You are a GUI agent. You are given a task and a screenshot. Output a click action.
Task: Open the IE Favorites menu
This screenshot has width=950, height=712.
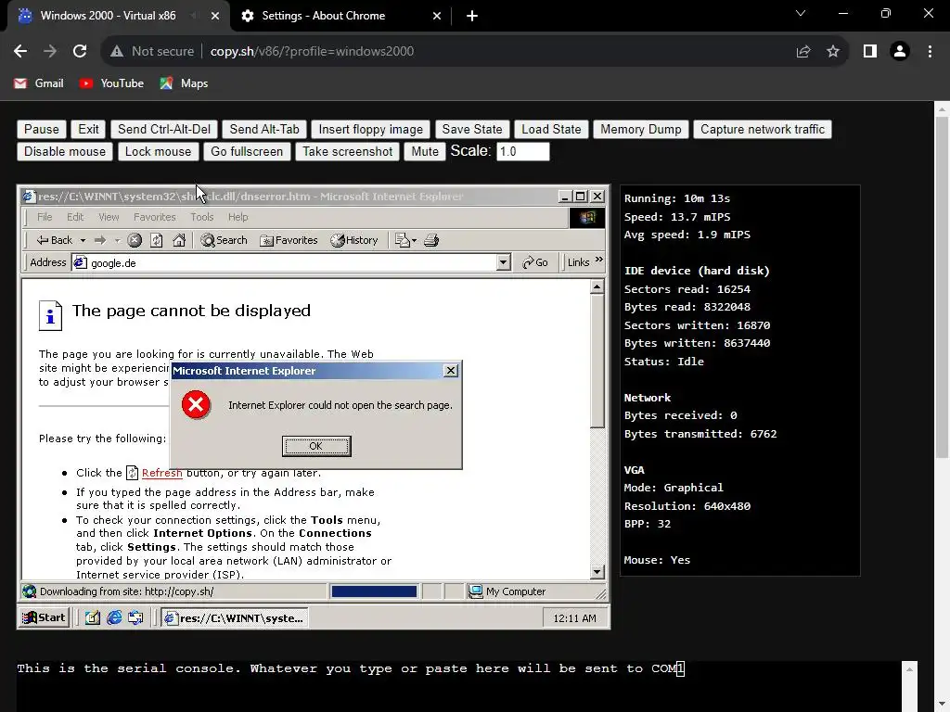click(x=155, y=217)
